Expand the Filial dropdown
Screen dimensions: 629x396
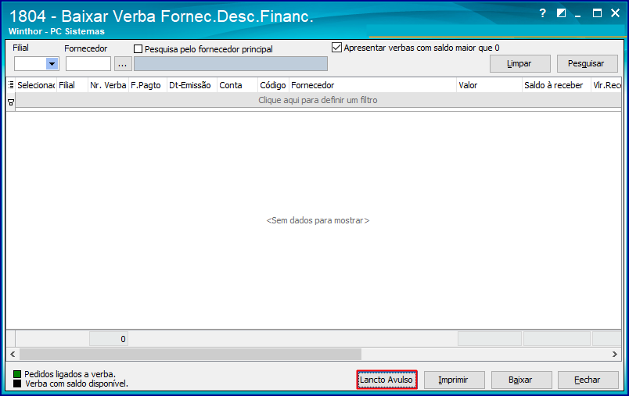(x=52, y=64)
